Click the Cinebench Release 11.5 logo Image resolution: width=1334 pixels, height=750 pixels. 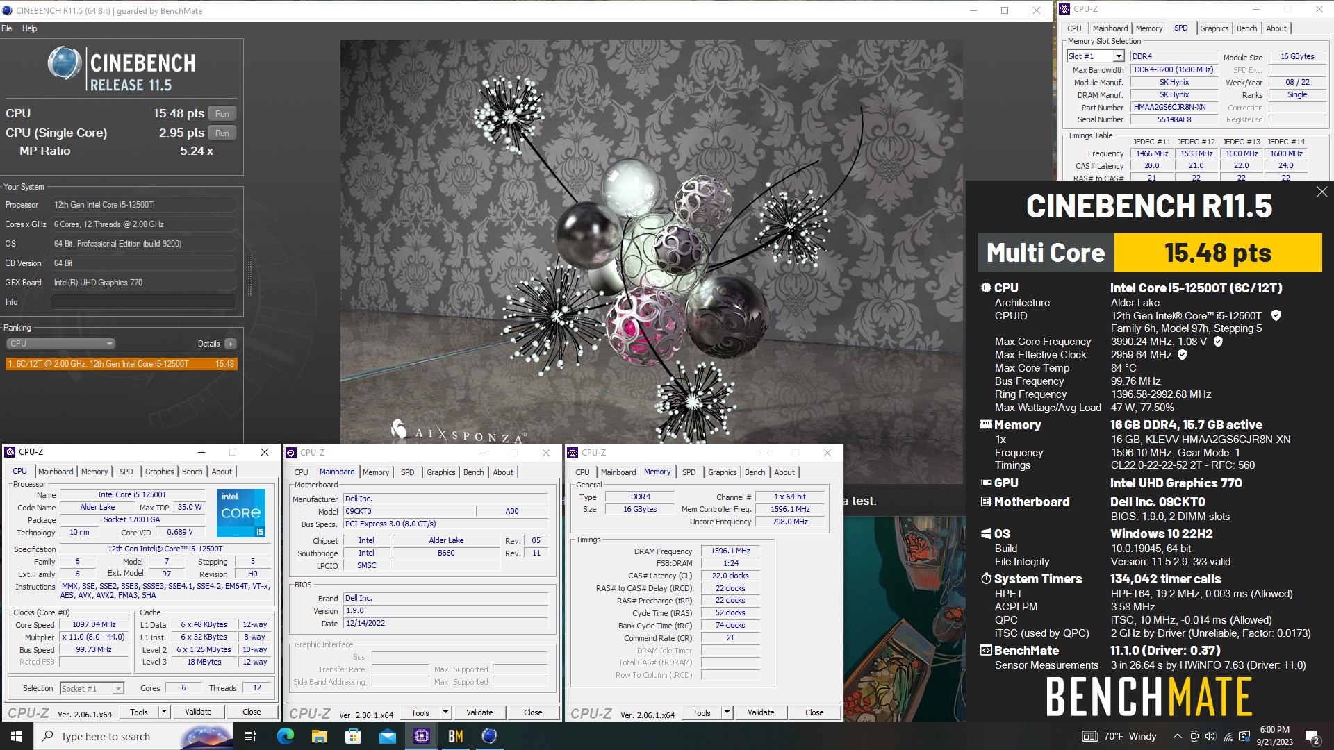tap(122, 69)
